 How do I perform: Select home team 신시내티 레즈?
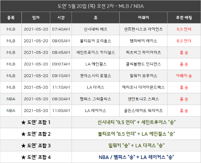click(95, 29)
